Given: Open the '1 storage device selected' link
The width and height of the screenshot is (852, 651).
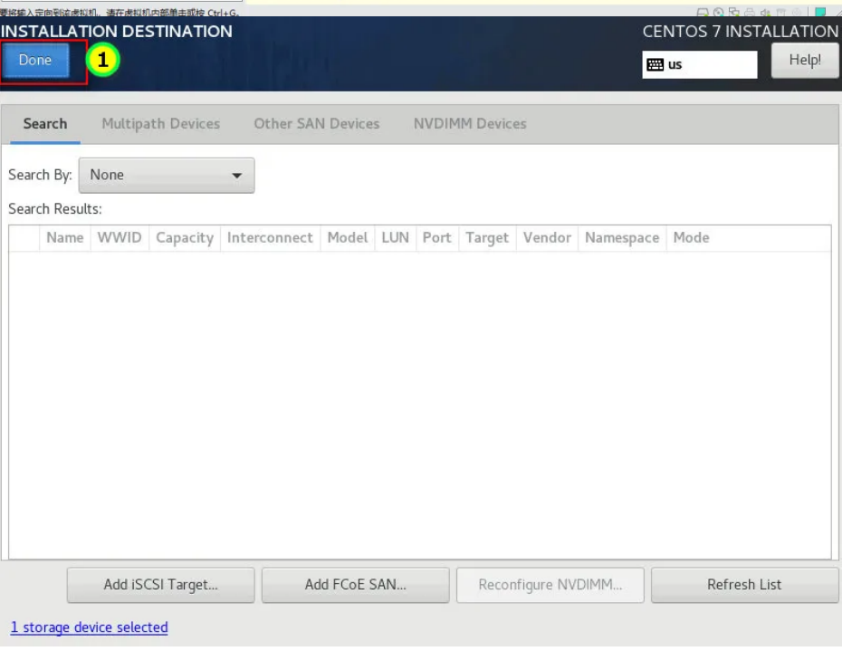Looking at the screenshot, I should tap(90, 627).
